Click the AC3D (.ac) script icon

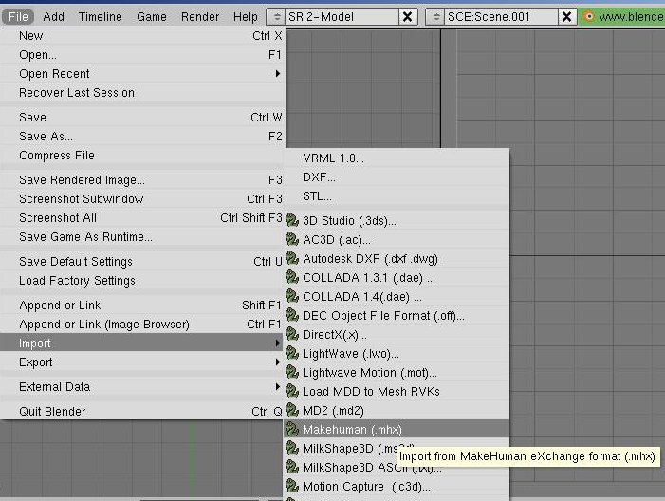click(292, 239)
